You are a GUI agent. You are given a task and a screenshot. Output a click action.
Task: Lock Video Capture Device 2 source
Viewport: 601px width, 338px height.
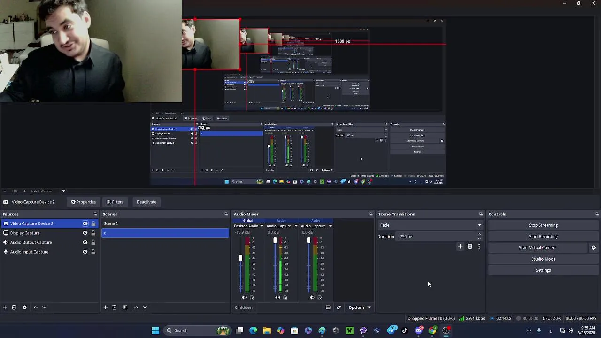click(93, 223)
